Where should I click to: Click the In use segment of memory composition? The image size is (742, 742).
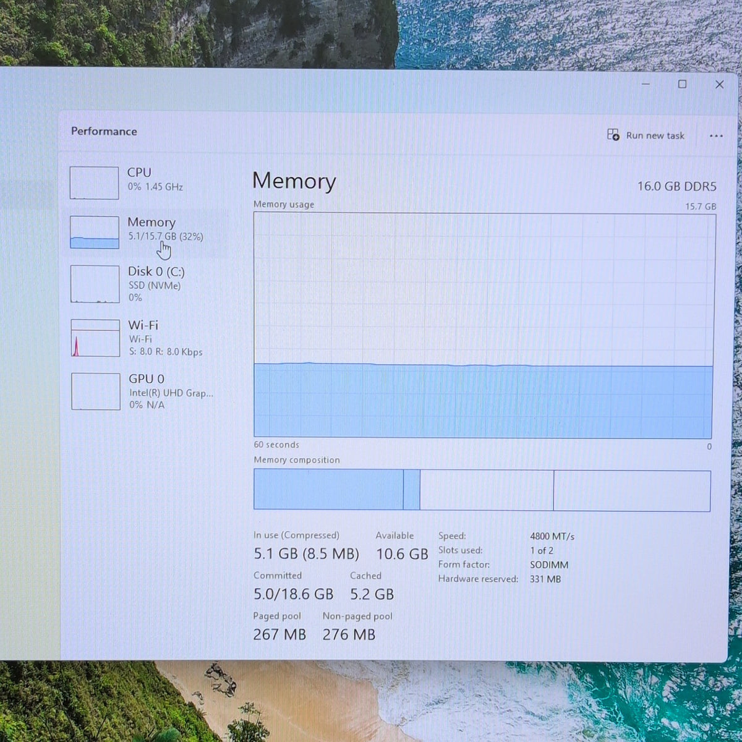click(x=328, y=489)
